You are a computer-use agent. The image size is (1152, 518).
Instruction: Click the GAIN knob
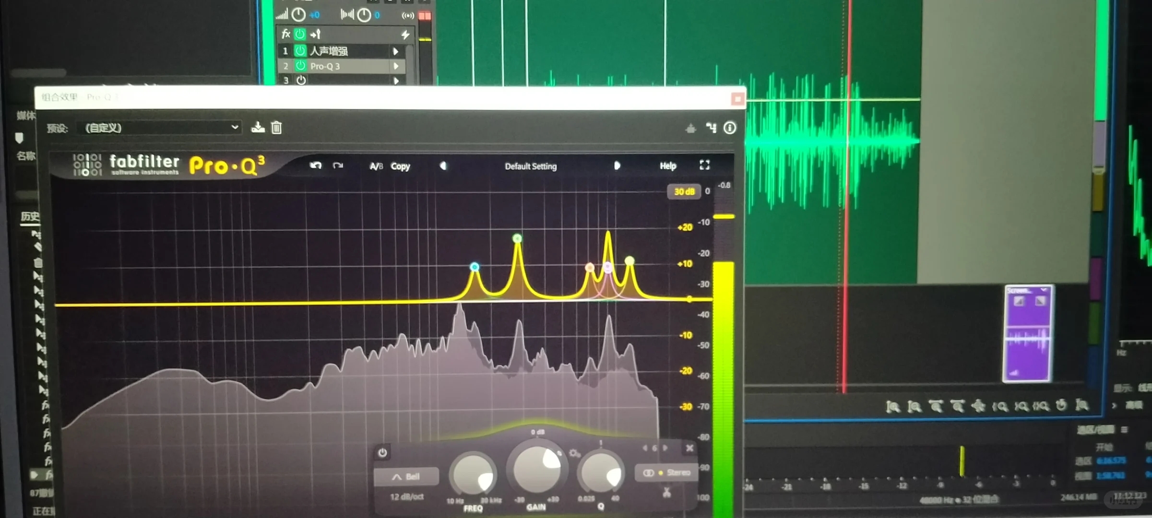(536, 469)
